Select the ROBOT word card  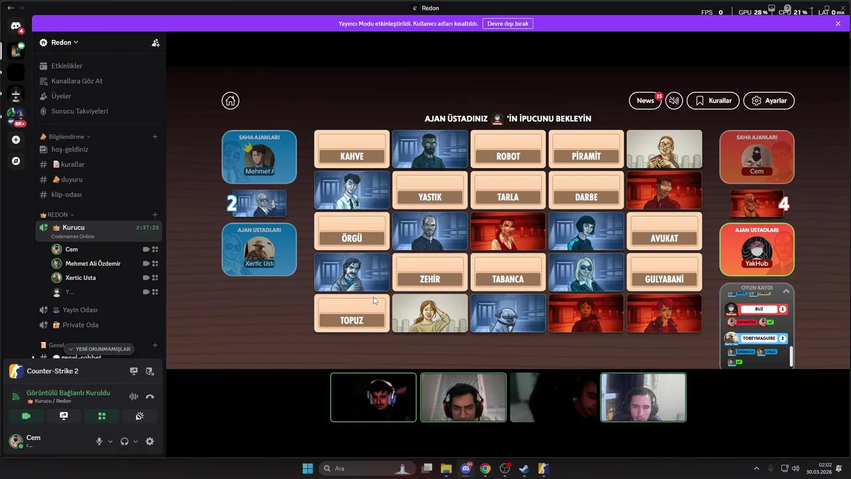pos(508,149)
